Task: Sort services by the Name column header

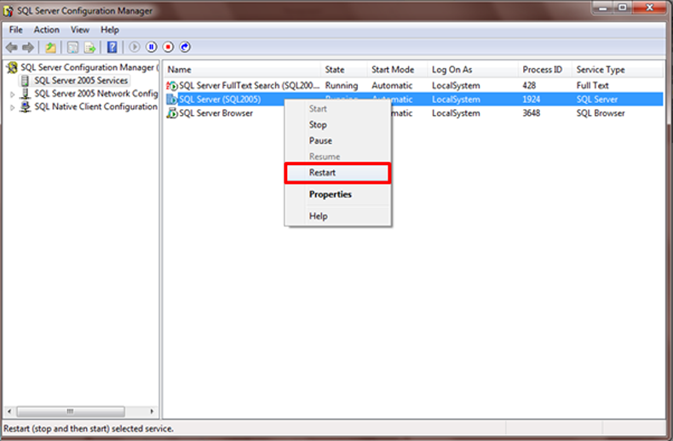Action: (243, 70)
